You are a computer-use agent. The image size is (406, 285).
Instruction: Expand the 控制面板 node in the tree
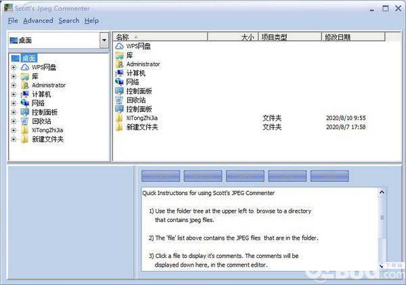point(14,112)
